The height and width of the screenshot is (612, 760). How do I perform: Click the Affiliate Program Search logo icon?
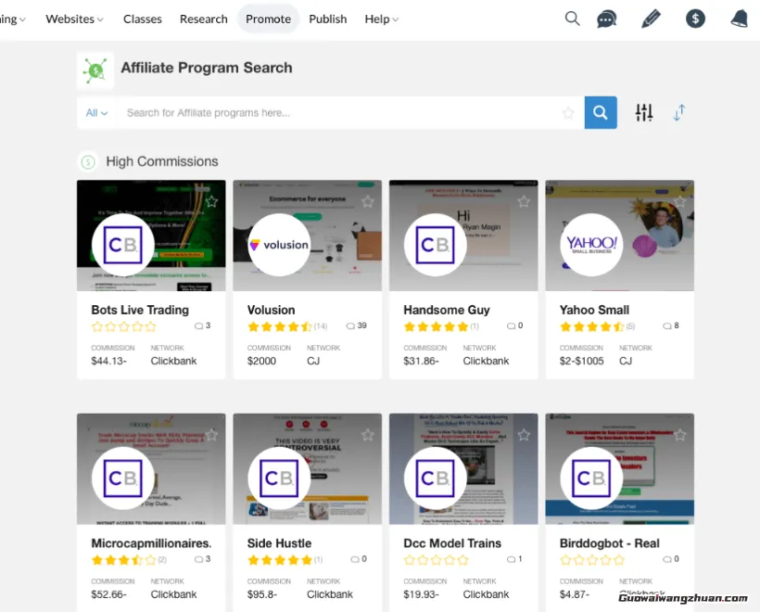95,70
